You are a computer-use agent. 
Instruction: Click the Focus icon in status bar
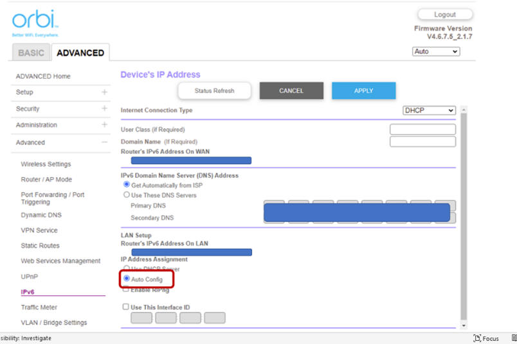pyautogui.click(x=478, y=338)
